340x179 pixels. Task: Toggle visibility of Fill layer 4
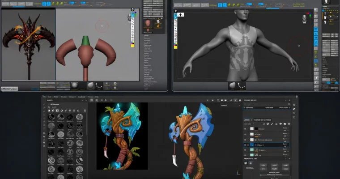click(x=245, y=150)
